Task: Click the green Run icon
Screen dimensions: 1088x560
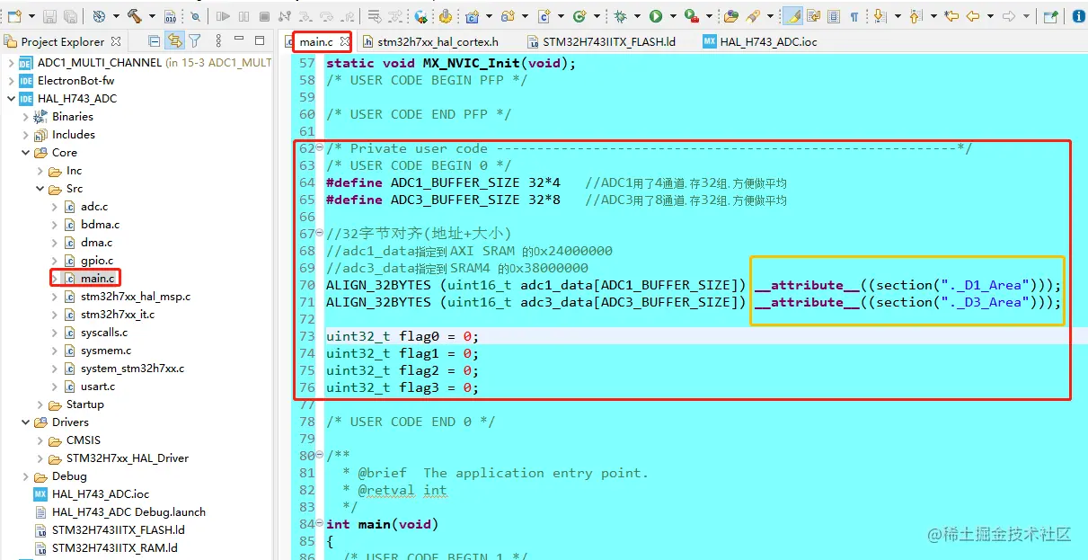Action: 656,16
